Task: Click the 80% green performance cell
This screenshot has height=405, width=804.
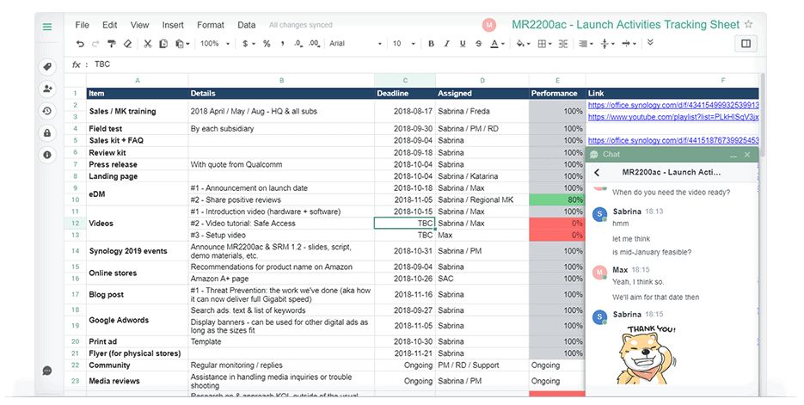Action: click(557, 200)
